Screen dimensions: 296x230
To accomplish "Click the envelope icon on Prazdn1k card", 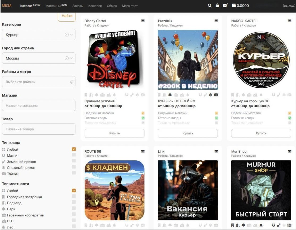I will click(x=216, y=21).
